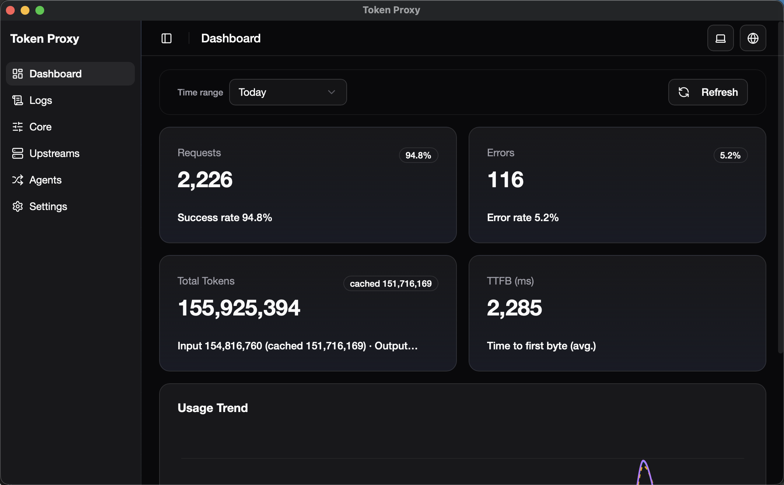Navigate to Logs in the sidebar
This screenshot has height=485, width=784.
pos(41,100)
